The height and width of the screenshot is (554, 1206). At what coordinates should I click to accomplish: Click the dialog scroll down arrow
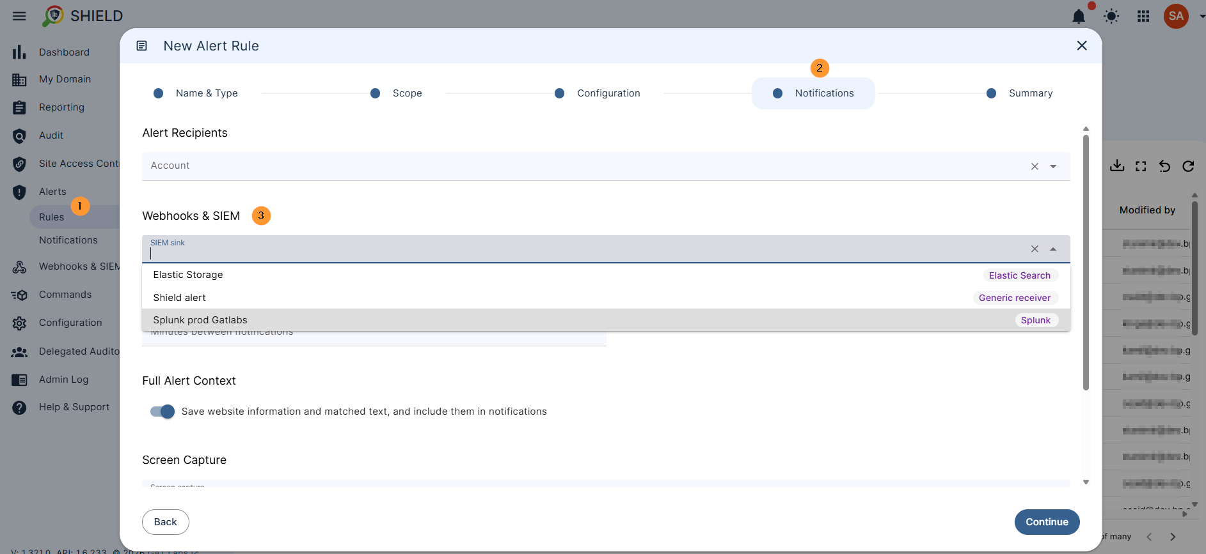[1086, 482]
